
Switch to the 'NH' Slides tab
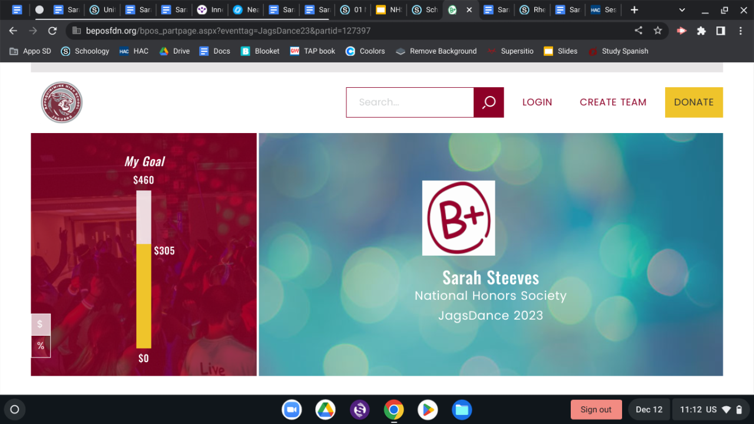click(x=389, y=10)
